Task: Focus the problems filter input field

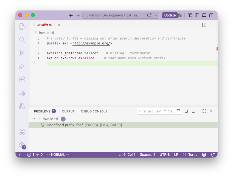Action: pyautogui.click(x=157, y=111)
